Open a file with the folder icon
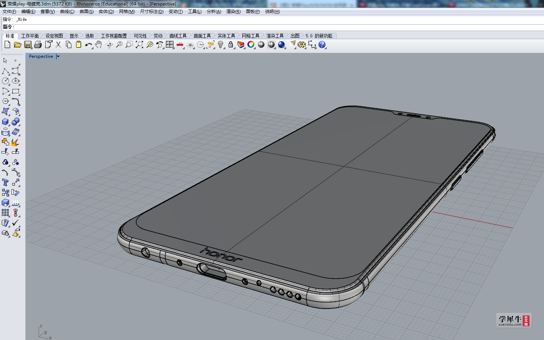The image size is (544, 340). pos(17,44)
